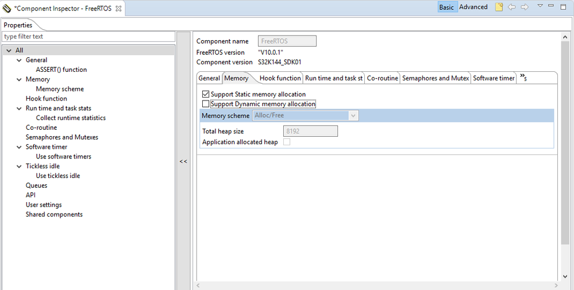Select Hook function in the tree

[x=46, y=98]
